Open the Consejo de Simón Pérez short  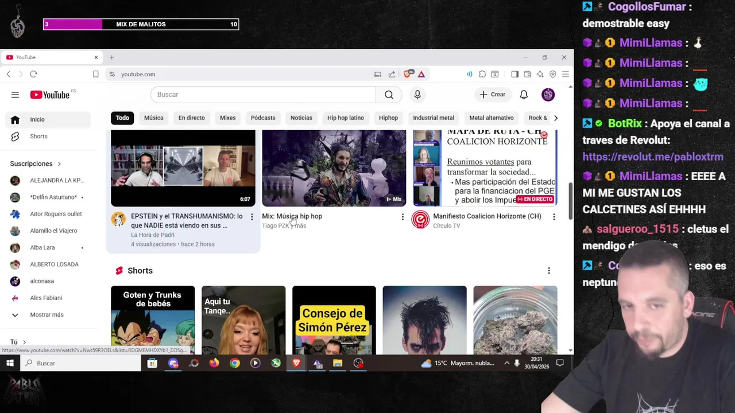(x=334, y=320)
